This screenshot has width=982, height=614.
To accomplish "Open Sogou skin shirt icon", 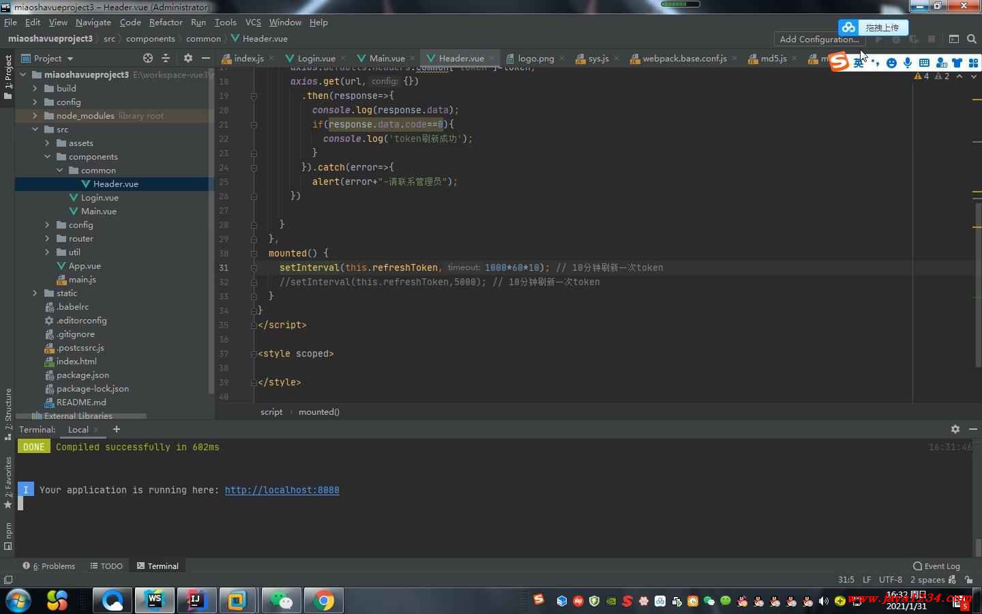I will pyautogui.click(x=957, y=63).
